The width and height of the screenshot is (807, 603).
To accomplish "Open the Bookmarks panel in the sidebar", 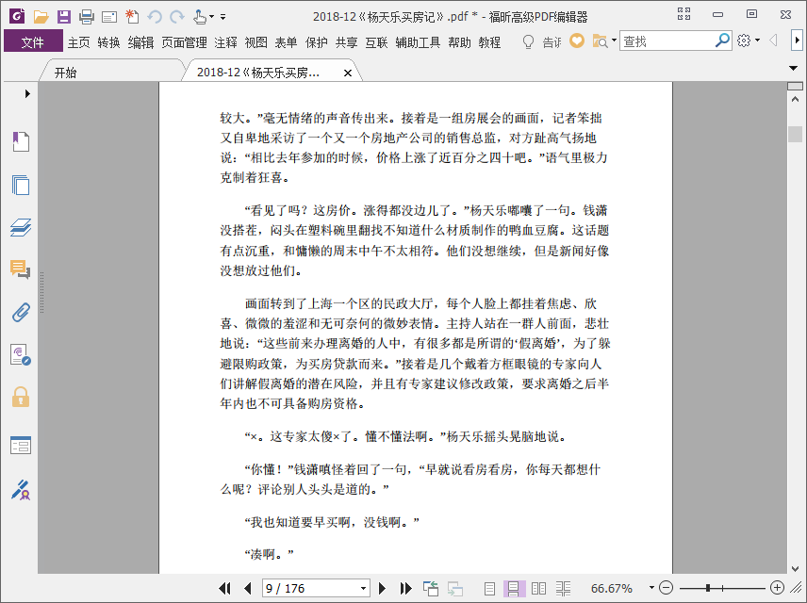I will point(21,141).
